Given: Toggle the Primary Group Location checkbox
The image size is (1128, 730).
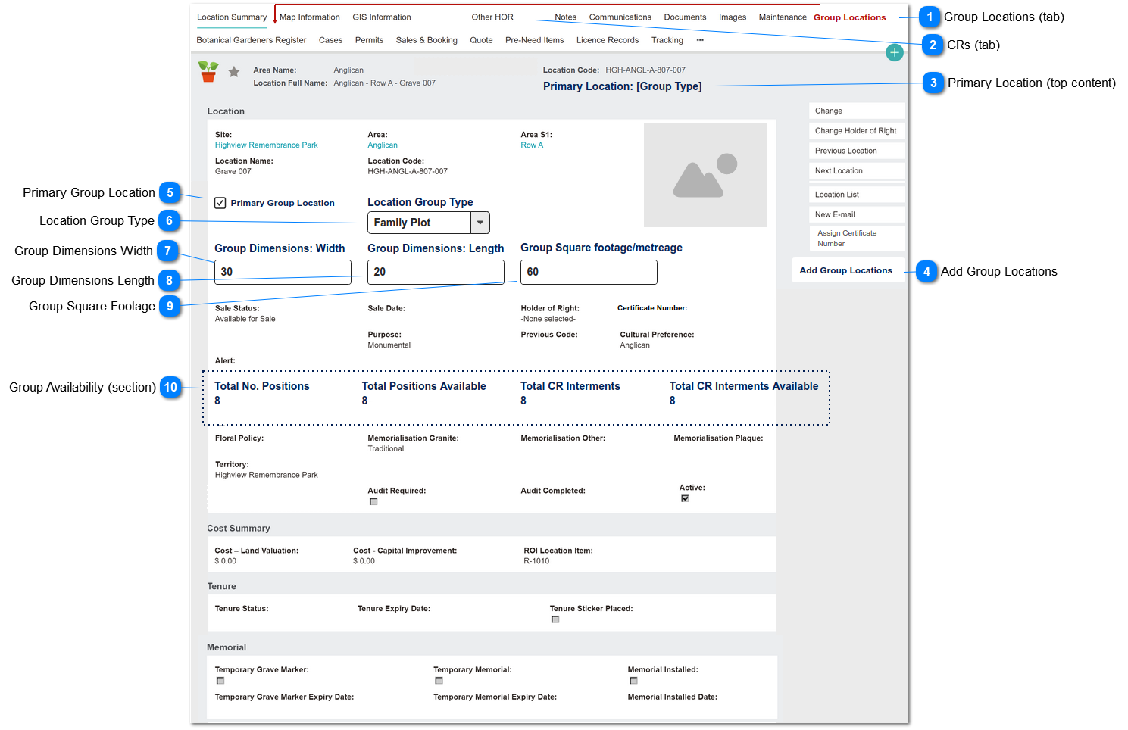Looking at the screenshot, I should (x=220, y=203).
